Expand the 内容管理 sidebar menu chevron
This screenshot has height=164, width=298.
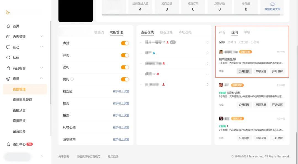(x=42, y=36)
